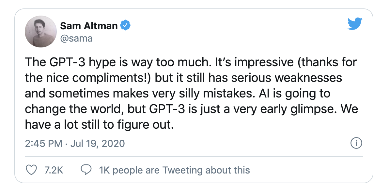Click the 7.2K likes count
Image resolution: width=389 pixels, height=193 pixels.
tap(53, 170)
